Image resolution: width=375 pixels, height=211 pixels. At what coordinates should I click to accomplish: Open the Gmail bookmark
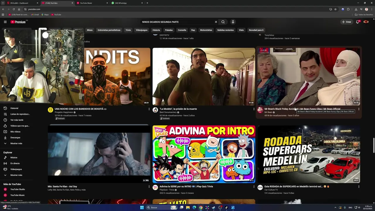(x=35, y=14)
